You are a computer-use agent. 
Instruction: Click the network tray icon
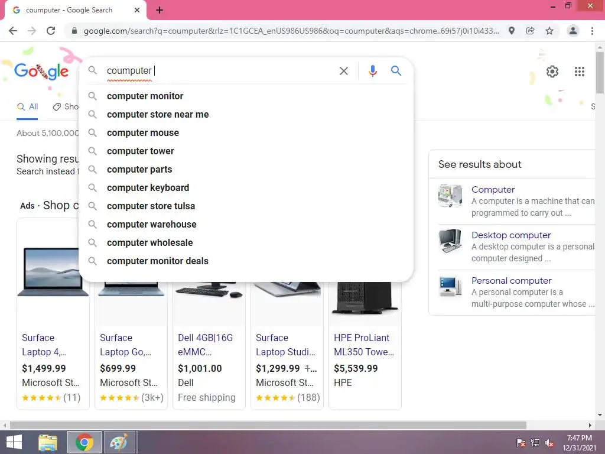click(x=535, y=443)
